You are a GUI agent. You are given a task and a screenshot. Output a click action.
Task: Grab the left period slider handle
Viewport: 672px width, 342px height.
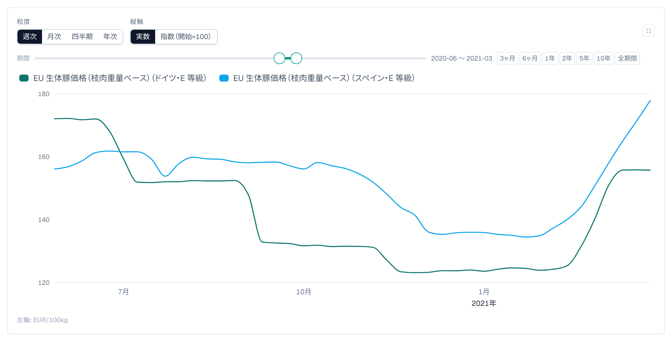279,58
